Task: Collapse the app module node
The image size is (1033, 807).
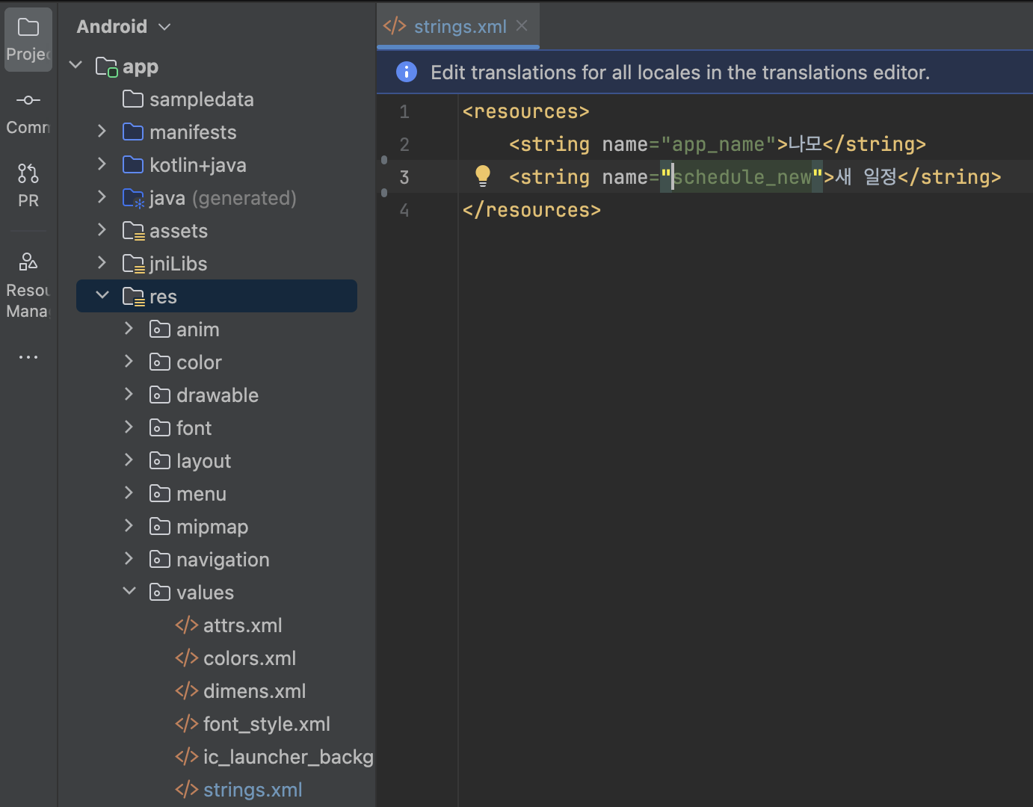Action: [75, 66]
